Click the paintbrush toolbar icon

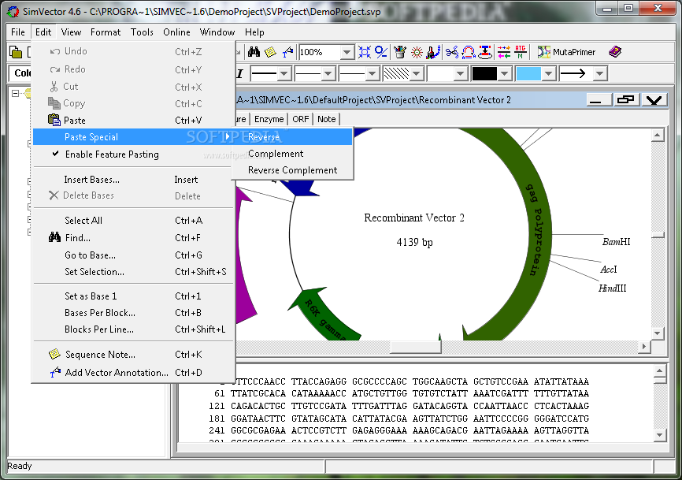(x=433, y=52)
